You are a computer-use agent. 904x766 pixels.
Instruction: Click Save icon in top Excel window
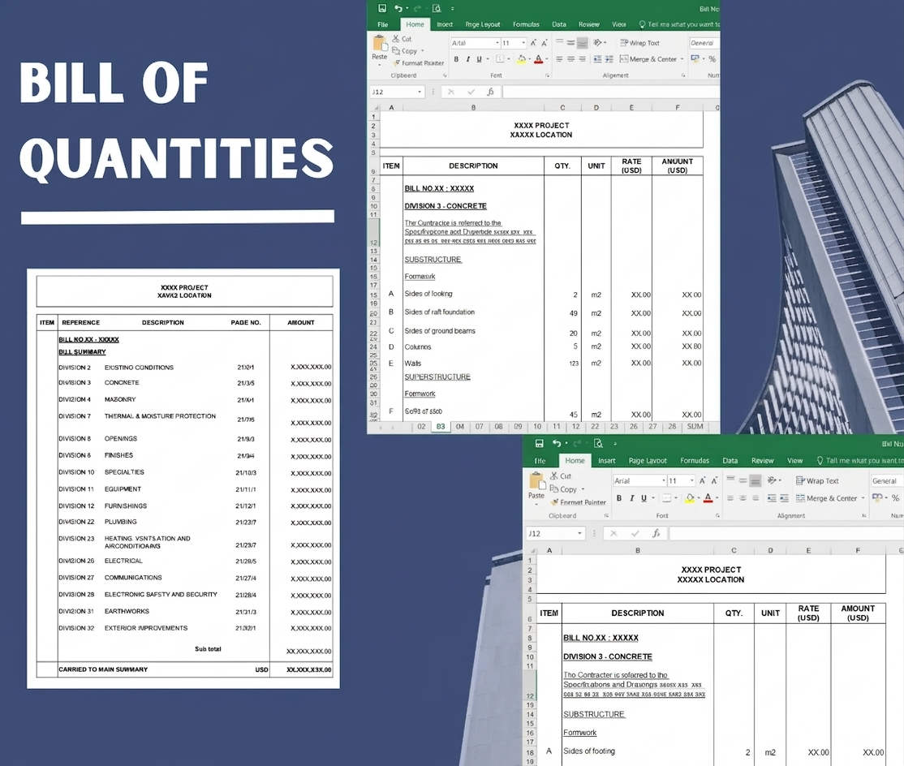click(382, 8)
